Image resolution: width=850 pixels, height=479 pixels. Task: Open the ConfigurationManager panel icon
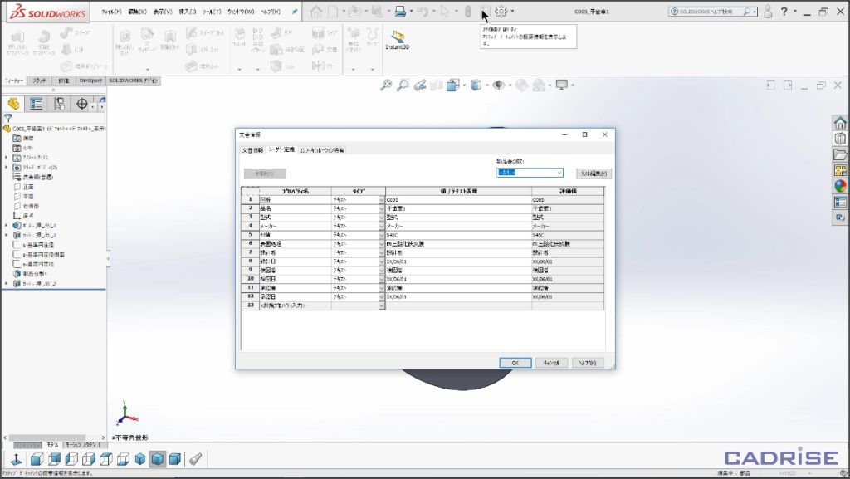[x=59, y=104]
